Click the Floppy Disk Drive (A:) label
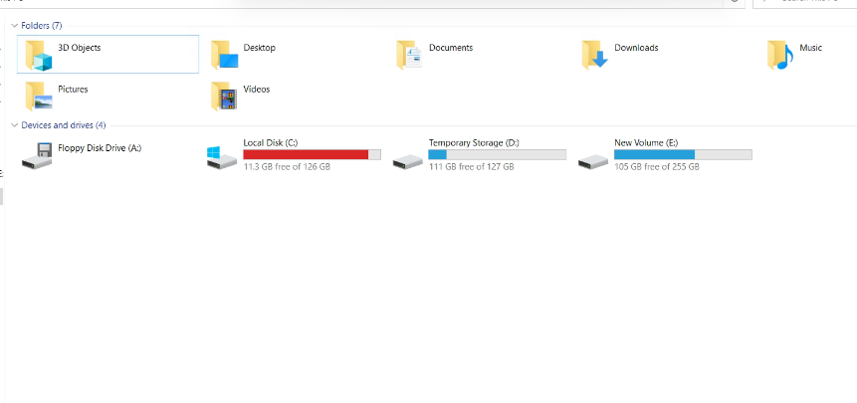The image size is (857, 403). click(100, 147)
